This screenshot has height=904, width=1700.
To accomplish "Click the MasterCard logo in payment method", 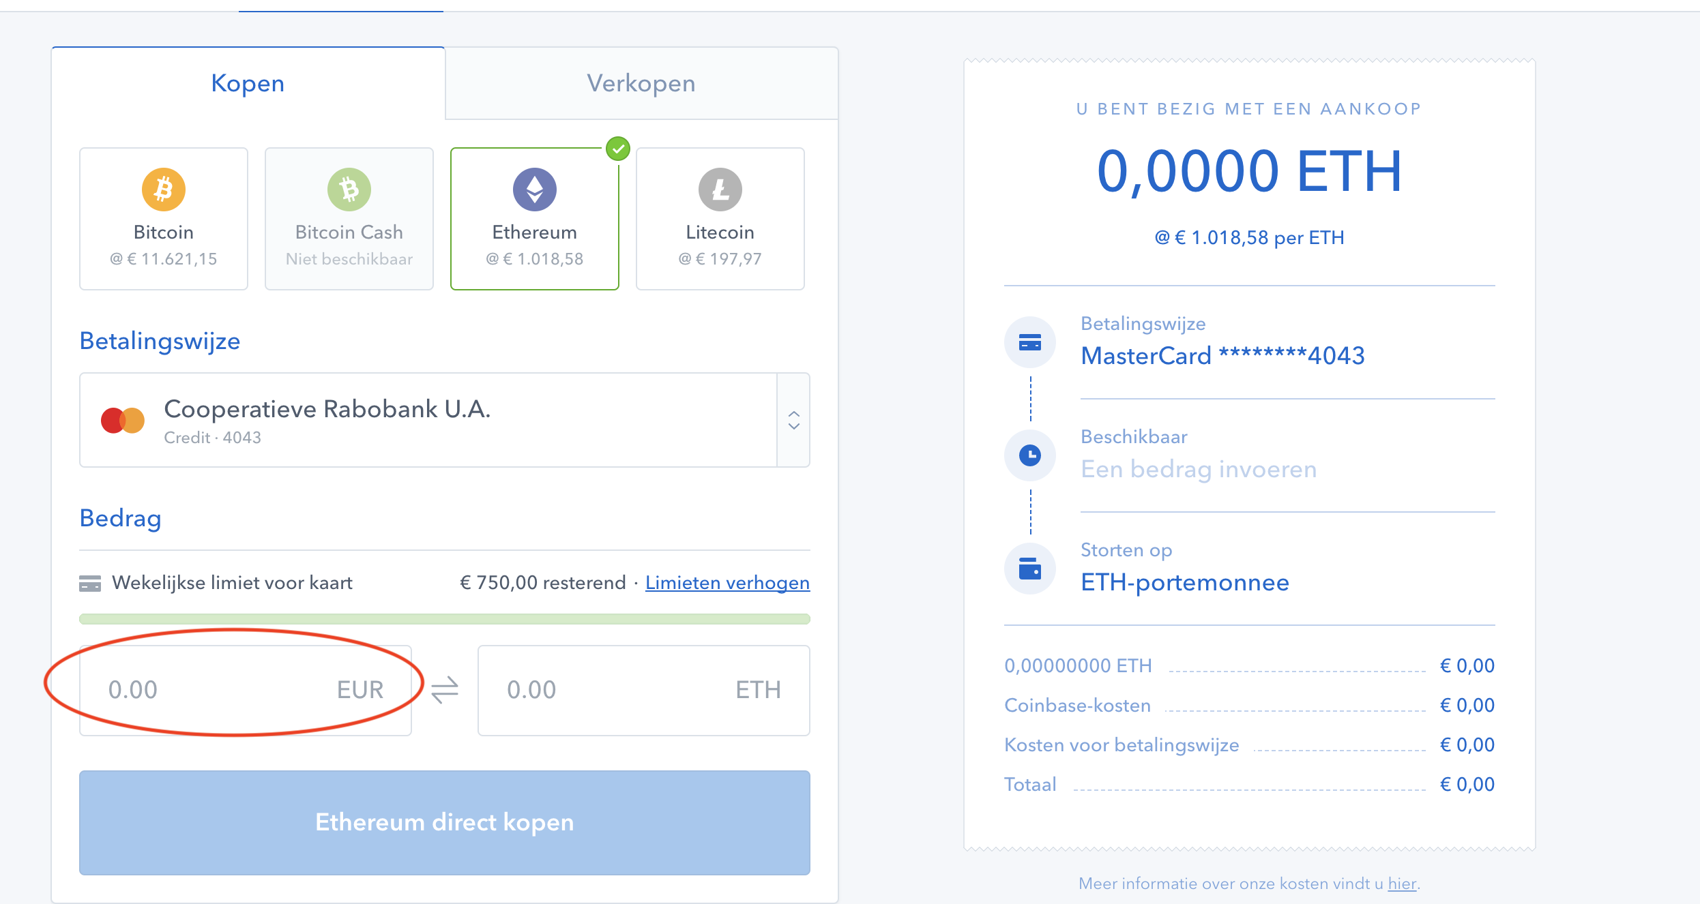I will (123, 421).
